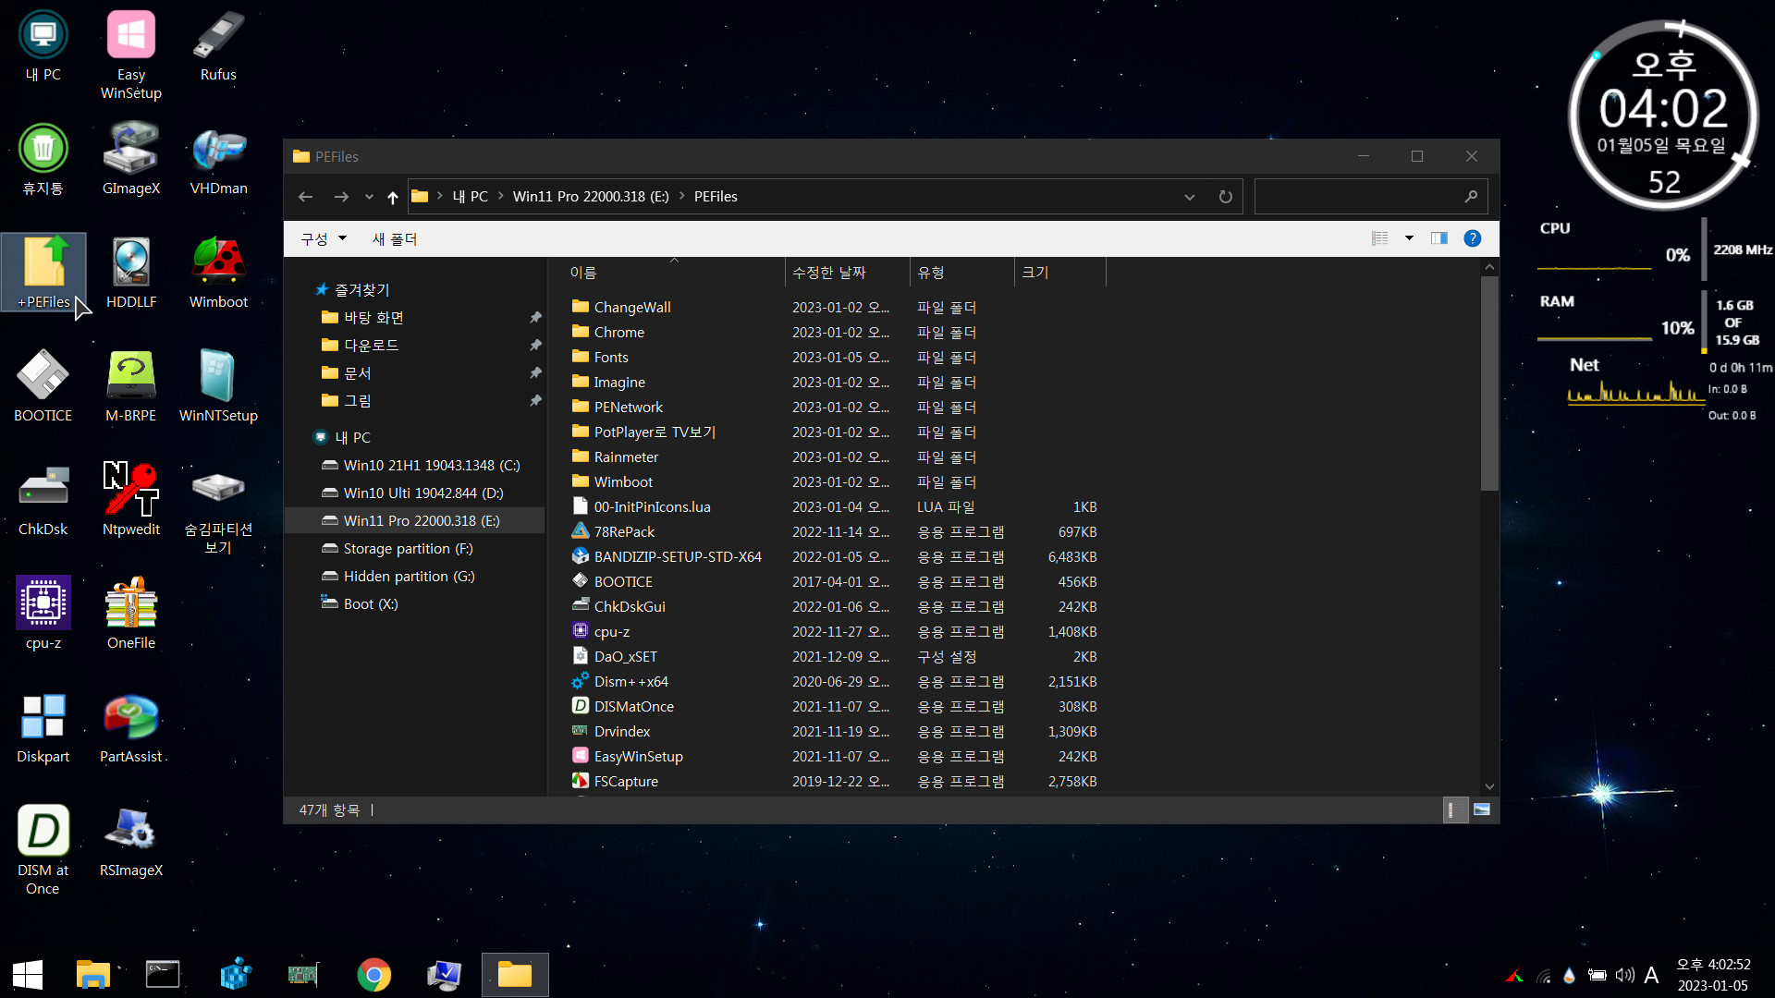Click Win11 Pro 22000.318 (E:) breadcrumb

click(591, 196)
